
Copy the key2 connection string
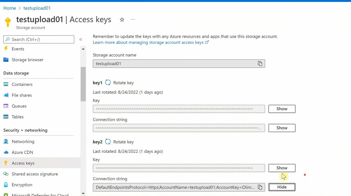(260, 187)
